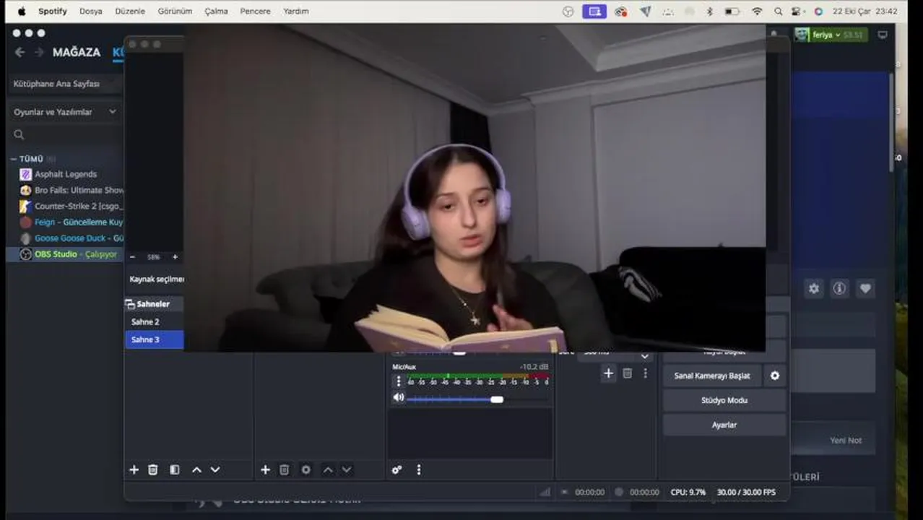Open the Çalma menu
Viewport: 923px width, 520px height.
[x=216, y=11]
